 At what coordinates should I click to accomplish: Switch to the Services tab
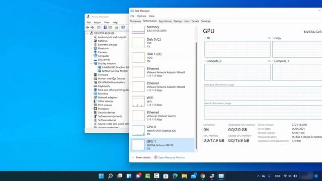pyautogui.click(x=206, y=21)
